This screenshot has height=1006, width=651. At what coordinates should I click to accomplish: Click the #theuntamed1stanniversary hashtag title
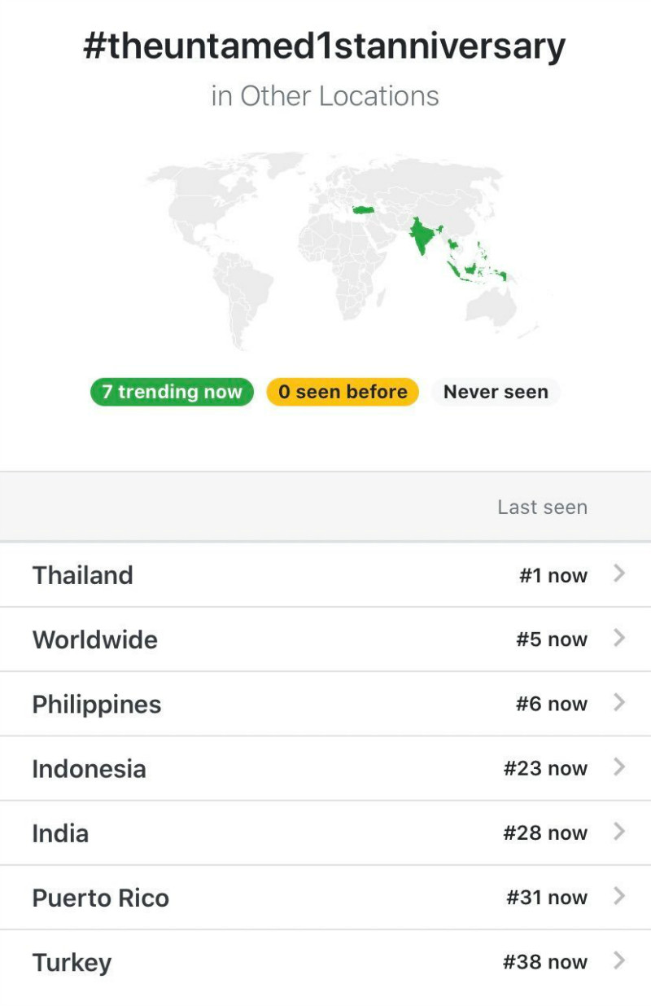pyautogui.click(x=324, y=46)
